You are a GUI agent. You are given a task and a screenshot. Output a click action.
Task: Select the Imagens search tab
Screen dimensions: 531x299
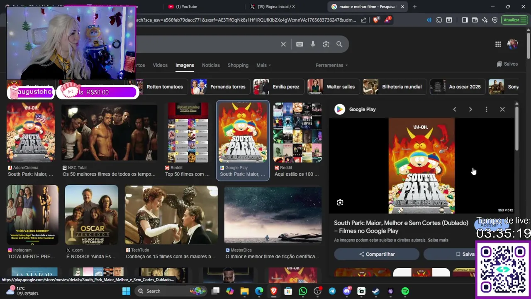(185, 65)
